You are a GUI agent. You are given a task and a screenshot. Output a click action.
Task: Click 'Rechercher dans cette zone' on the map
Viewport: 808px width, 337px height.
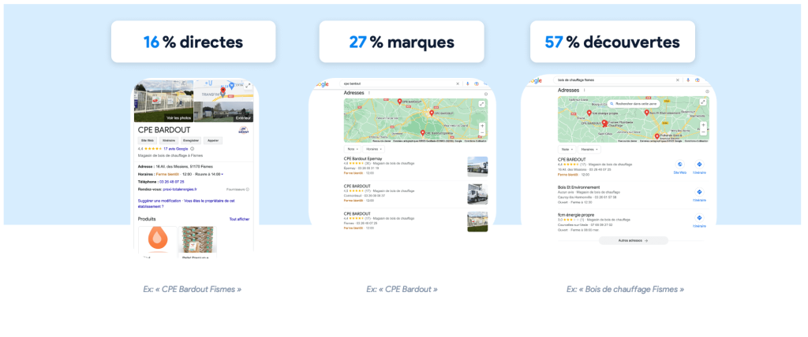click(634, 103)
